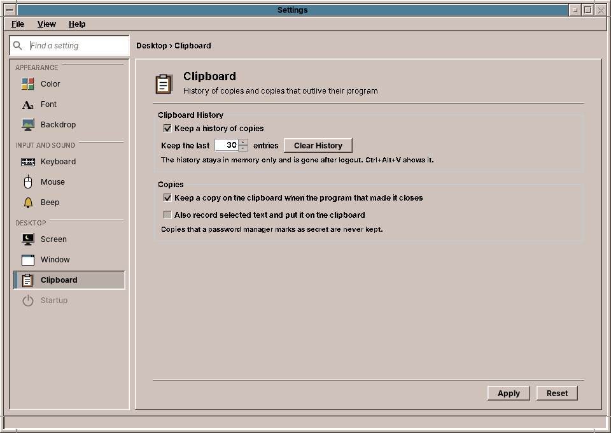Open Mouse settings via its mouse icon
Image resolution: width=611 pixels, height=433 pixels.
(x=27, y=182)
